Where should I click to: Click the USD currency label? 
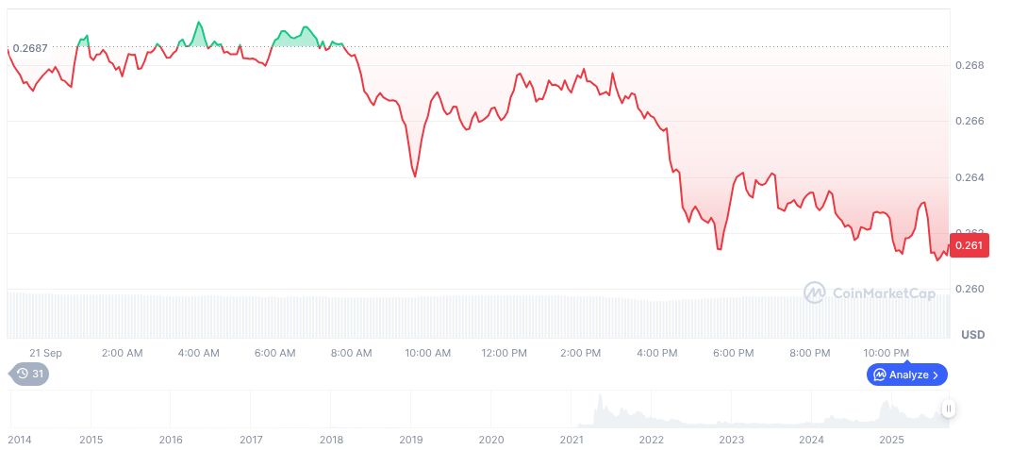(972, 335)
